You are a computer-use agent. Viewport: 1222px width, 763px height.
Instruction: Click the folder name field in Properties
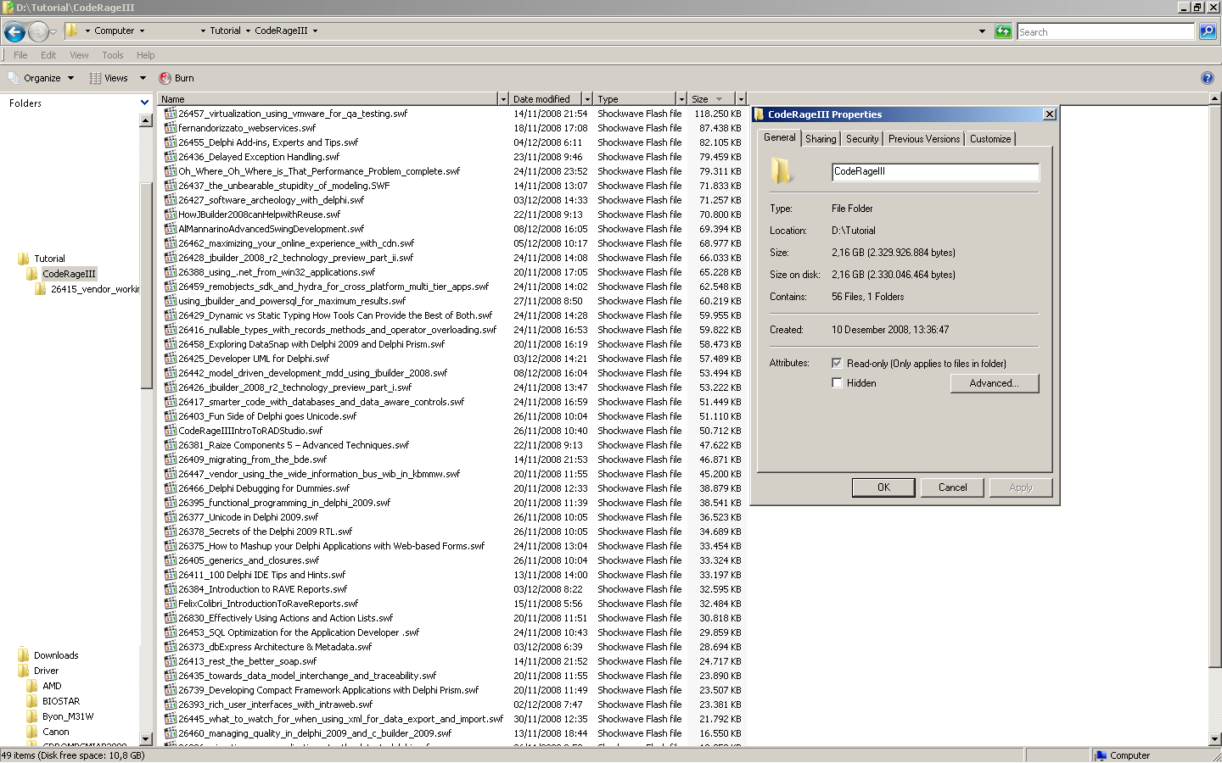936,172
